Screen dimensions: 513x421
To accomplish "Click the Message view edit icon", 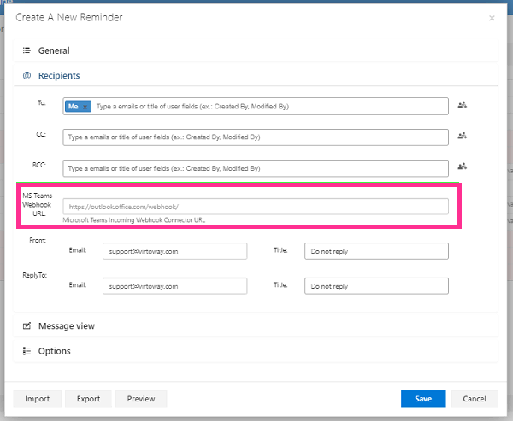I will click(27, 326).
